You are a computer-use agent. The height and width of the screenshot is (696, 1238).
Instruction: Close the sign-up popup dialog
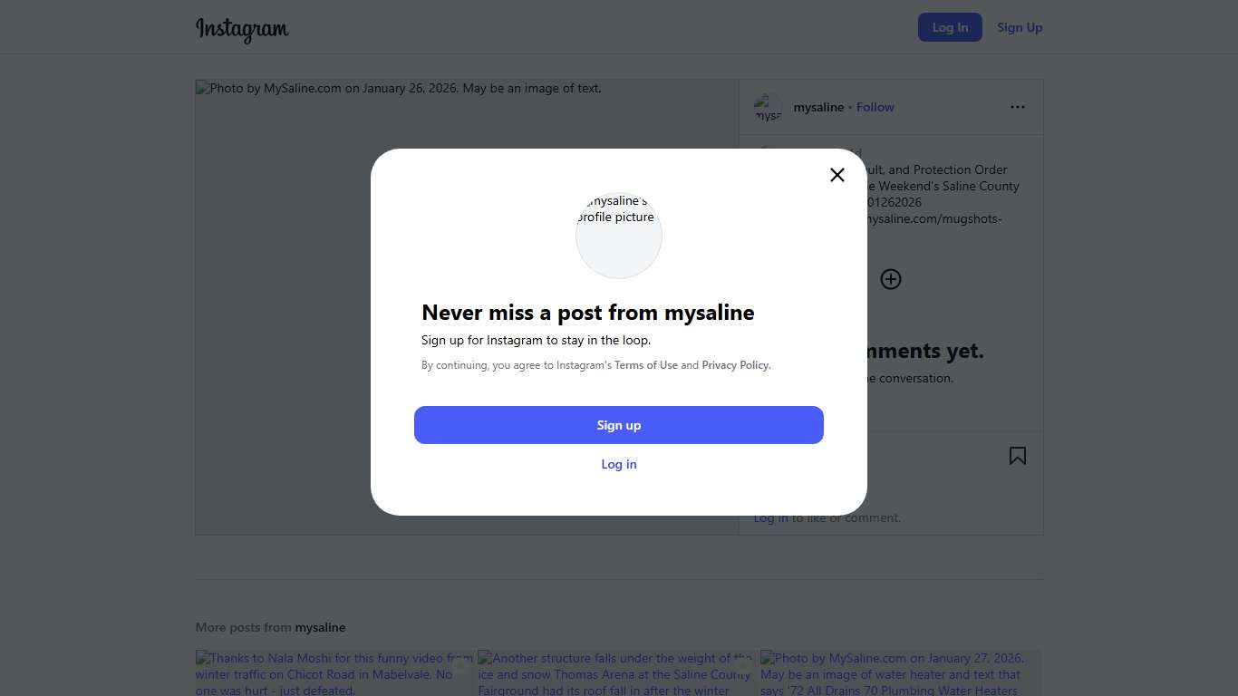pos(837,175)
